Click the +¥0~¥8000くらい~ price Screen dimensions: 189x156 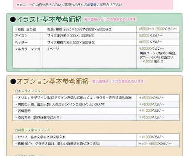pos(155,144)
